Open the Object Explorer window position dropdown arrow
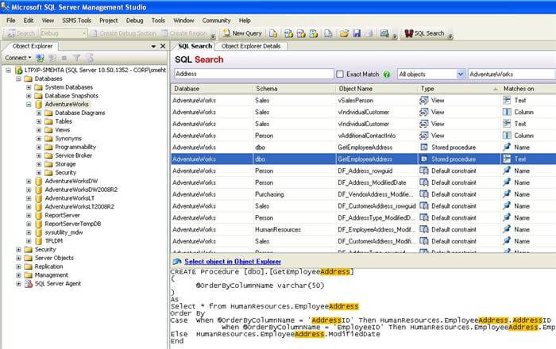Screen dimensions: 556x349 click(x=153, y=46)
